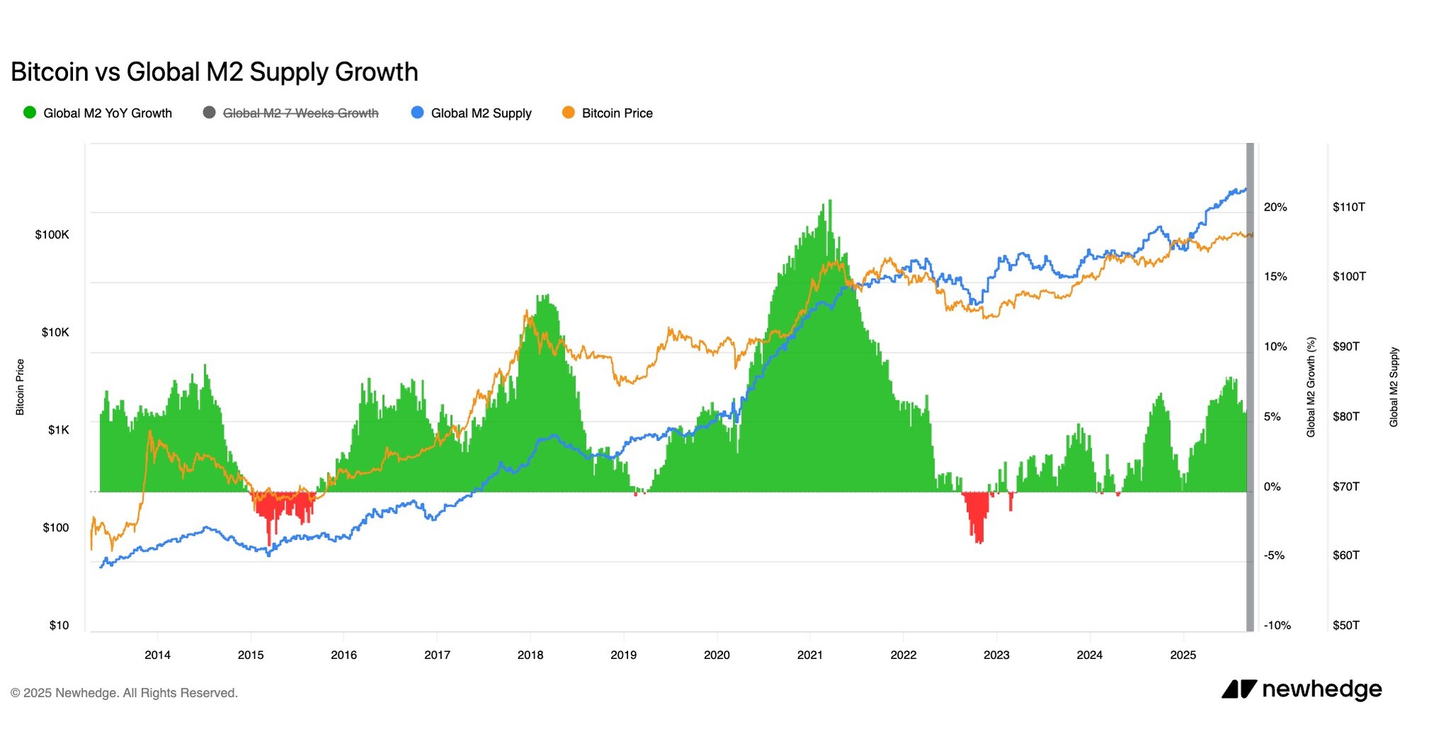Click the 20% tick on the M2 Growth axis
This screenshot has height=751, width=1434.
[x=1275, y=208]
